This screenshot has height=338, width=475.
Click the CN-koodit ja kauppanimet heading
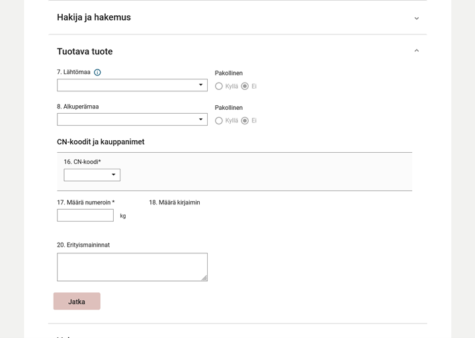click(x=101, y=142)
